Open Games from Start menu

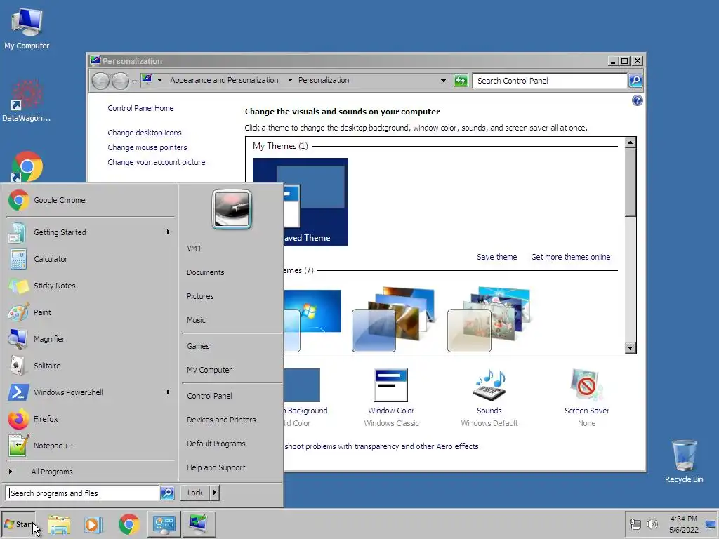[198, 346]
